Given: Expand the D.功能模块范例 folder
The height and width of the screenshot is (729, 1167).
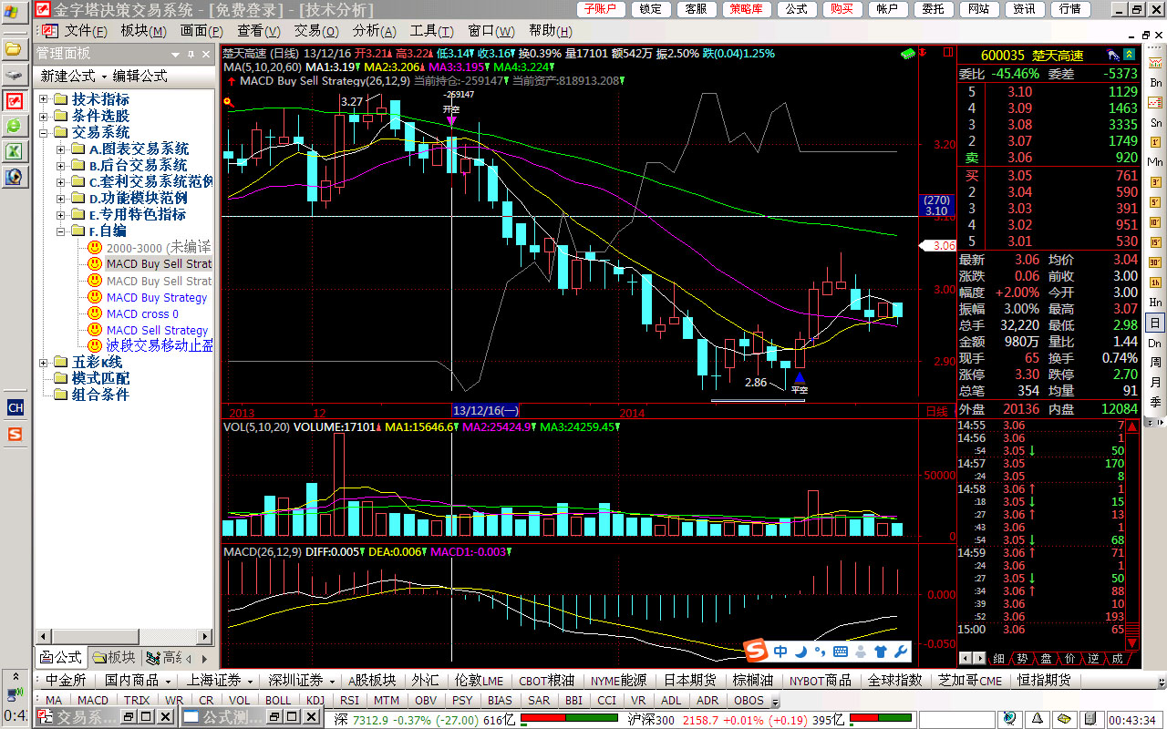Looking at the screenshot, I should tap(60, 198).
